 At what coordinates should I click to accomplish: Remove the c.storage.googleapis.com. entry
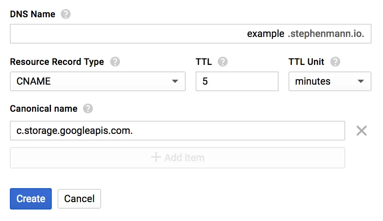(x=361, y=131)
